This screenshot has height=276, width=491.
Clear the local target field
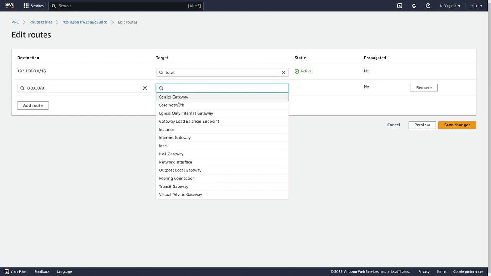click(283, 72)
